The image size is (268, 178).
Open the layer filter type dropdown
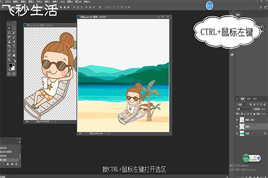point(242,104)
